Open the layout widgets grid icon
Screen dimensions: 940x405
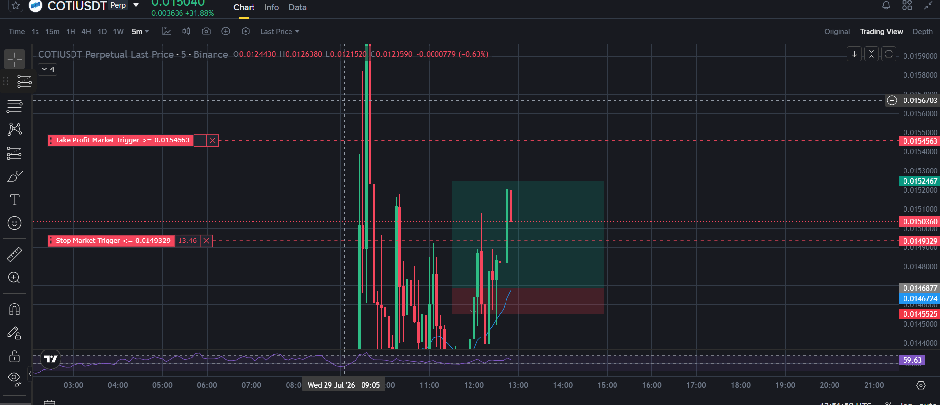[x=907, y=5]
